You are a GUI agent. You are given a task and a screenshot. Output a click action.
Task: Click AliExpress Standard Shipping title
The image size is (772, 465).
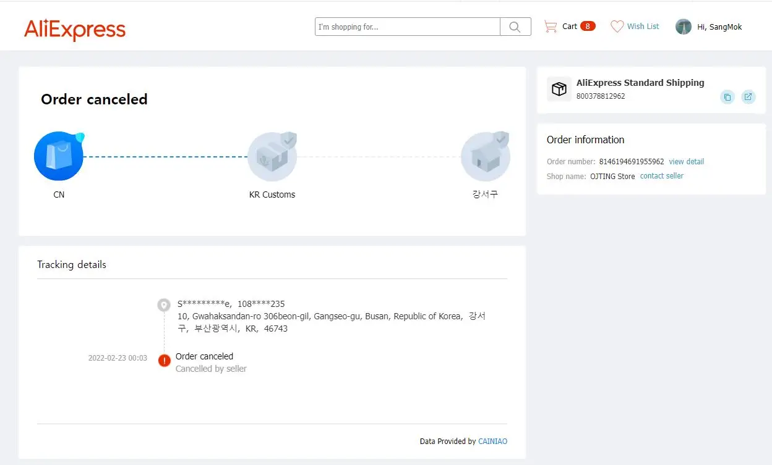[x=640, y=83]
